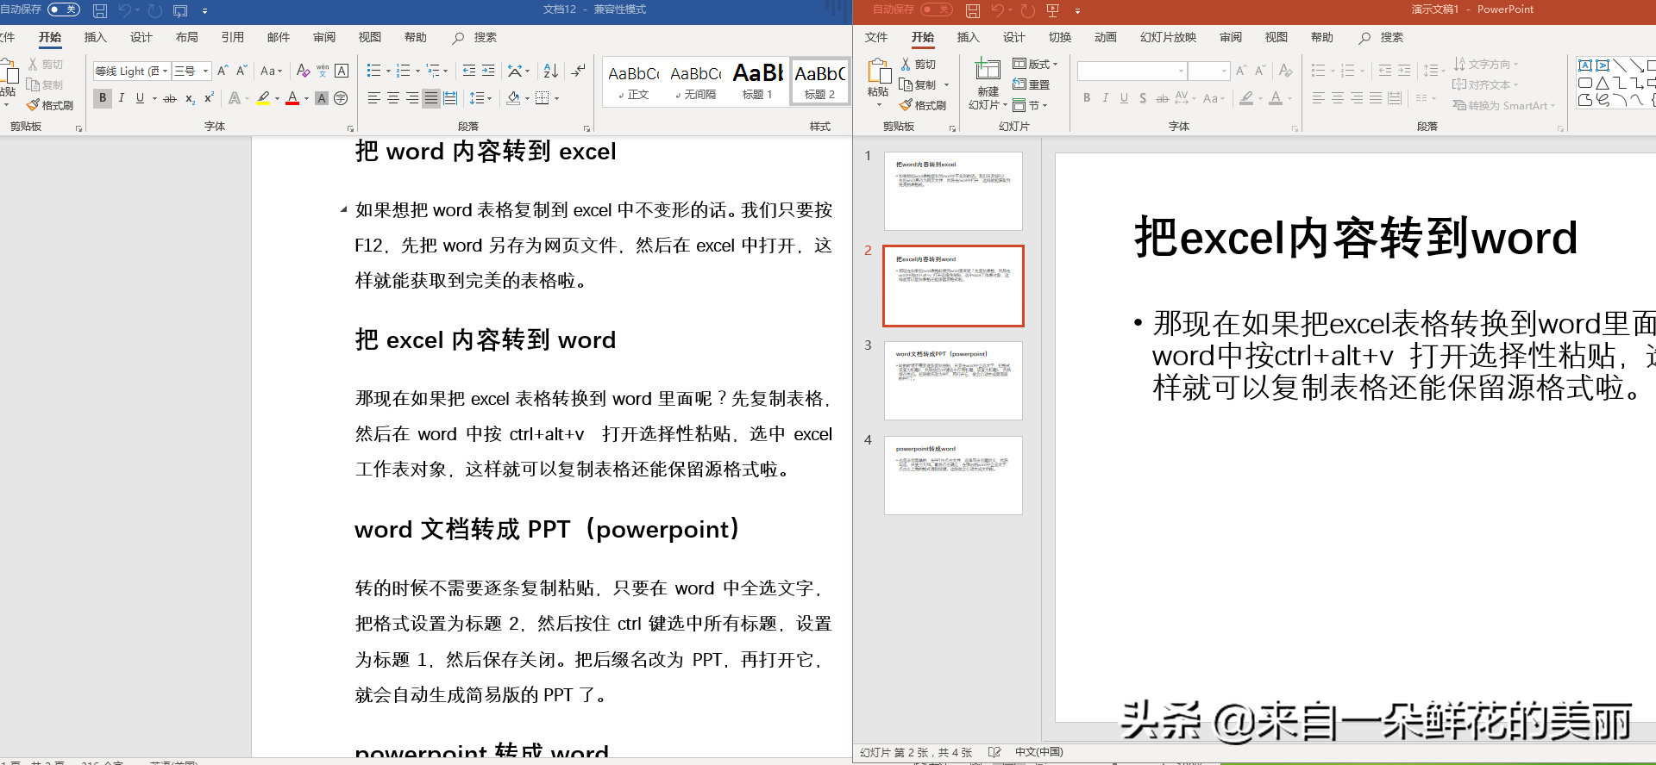Click PowerPoint's Start From Beginning presentation icon
Image resolution: width=1656 pixels, height=765 pixels.
(x=1052, y=11)
